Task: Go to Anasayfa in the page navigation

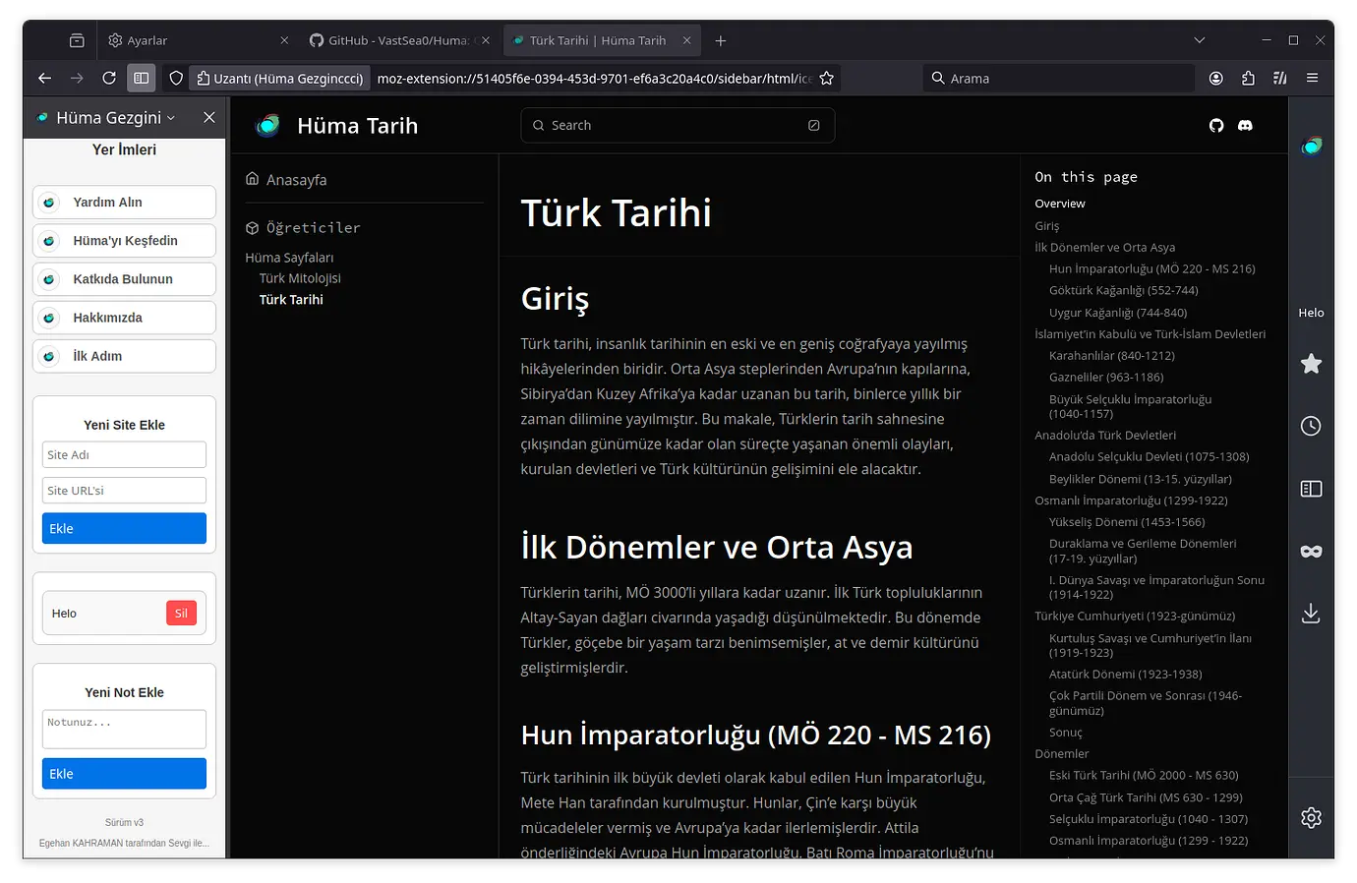Action: pos(286,180)
